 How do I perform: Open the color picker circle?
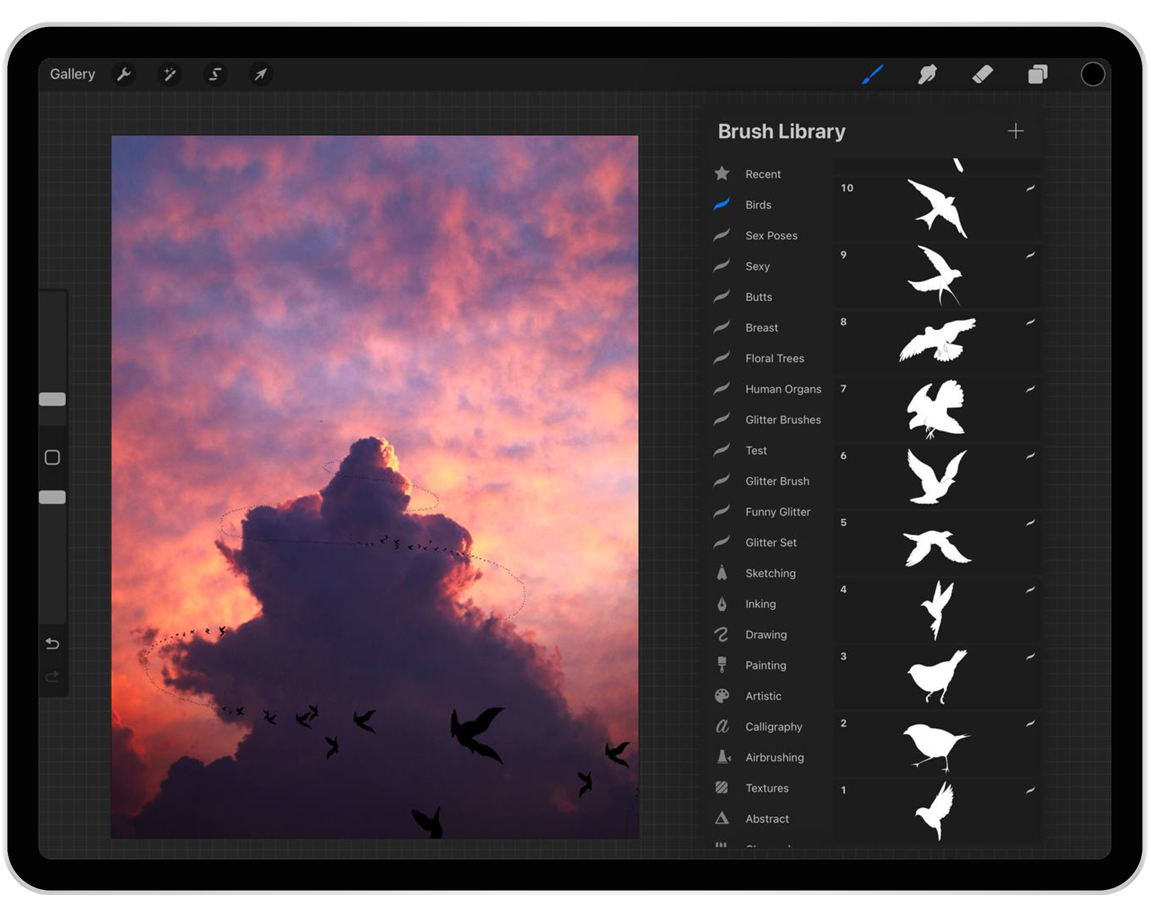pyautogui.click(x=1092, y=74)
